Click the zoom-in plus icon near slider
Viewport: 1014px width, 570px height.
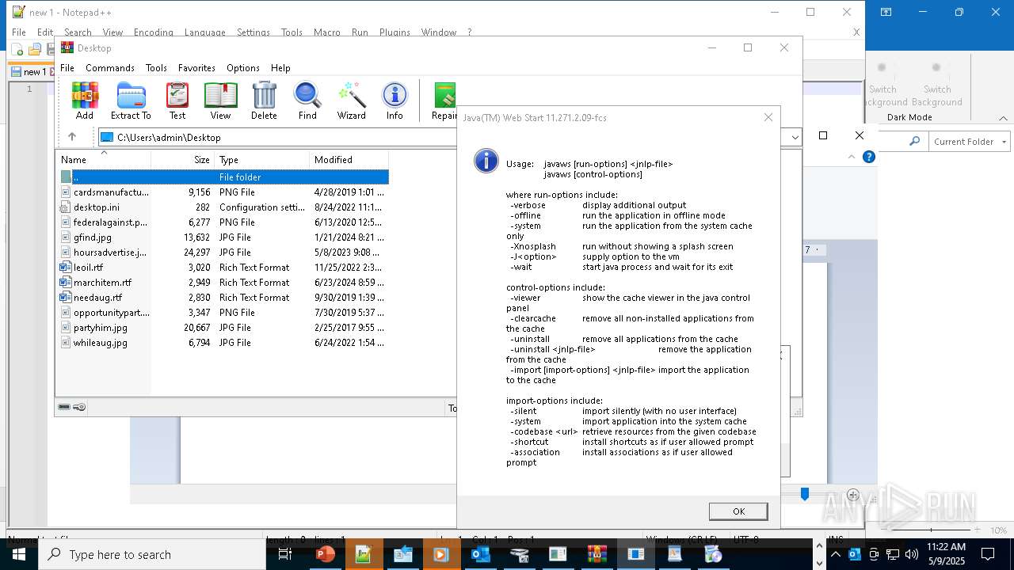(853, 495)
